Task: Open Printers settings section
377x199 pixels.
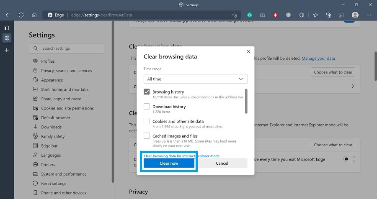Action: (x=48, y=165)
